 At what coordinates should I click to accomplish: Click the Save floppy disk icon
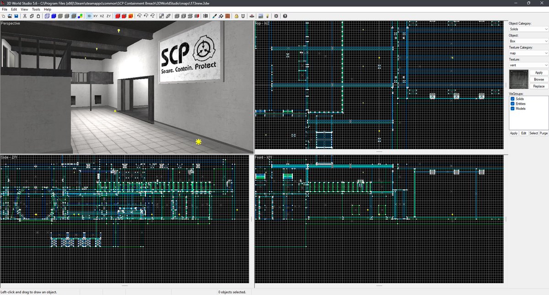pyautogui.click(x=16, y=16)
